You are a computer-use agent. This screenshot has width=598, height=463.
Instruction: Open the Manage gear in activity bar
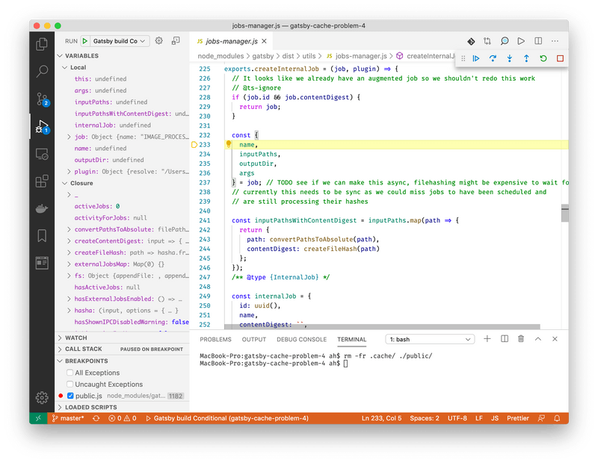coord(42,397)
